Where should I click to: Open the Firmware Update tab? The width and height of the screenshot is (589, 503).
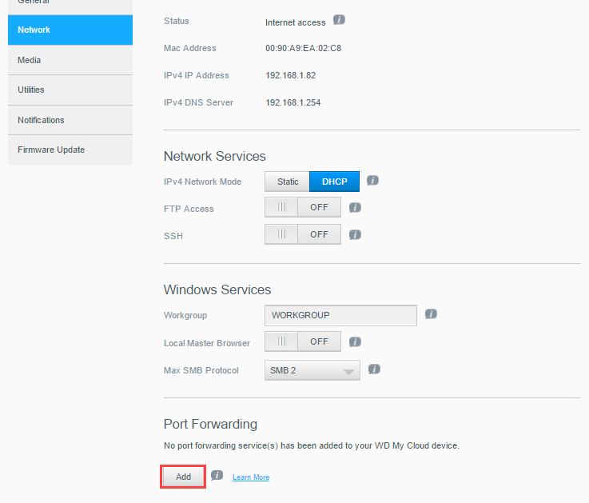pyautogui.click(x=70, y=150)
